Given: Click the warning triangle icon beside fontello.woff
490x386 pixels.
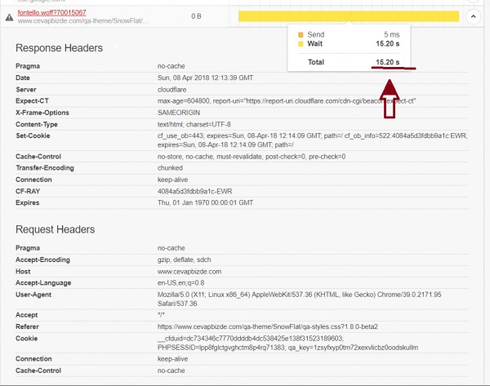Looking at the screenshot, I should pos(8,16).
